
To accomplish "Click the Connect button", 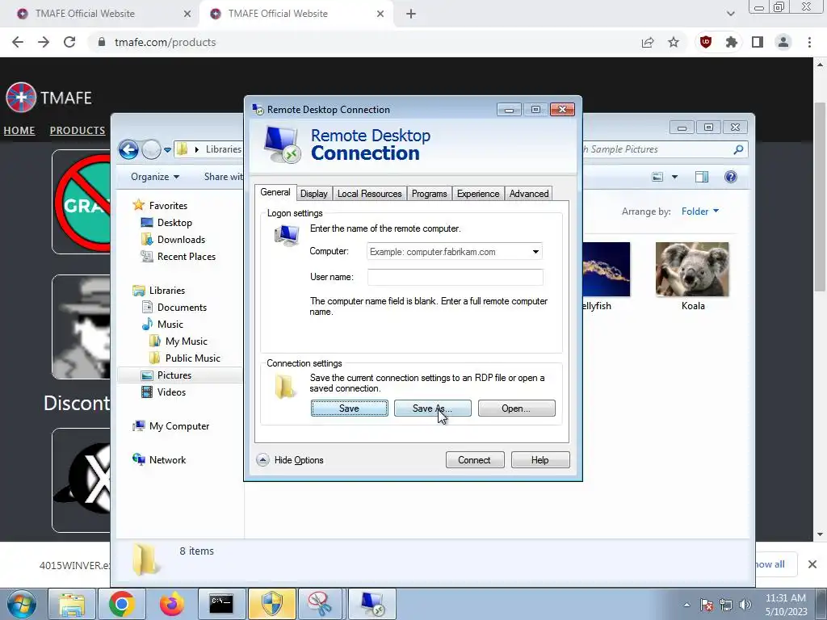I will click(475, 459).
